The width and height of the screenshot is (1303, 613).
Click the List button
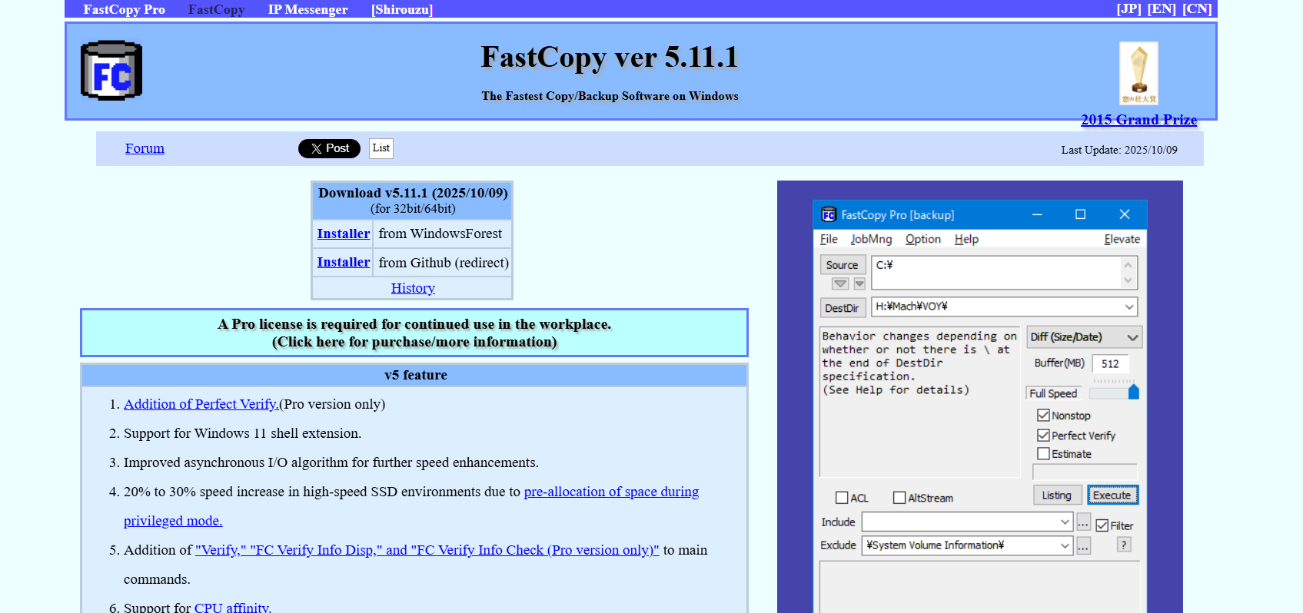coord(381,148)
